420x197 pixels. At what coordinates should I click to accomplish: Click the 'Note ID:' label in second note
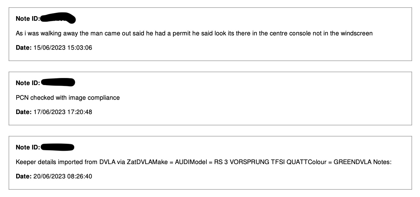[x=28, y=83]
